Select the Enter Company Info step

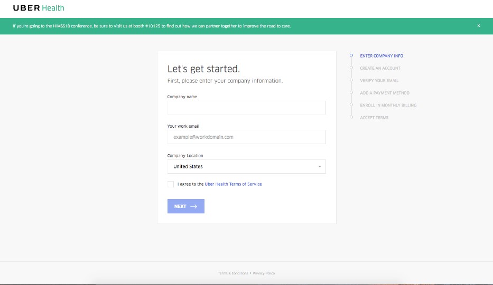(382, 56)
